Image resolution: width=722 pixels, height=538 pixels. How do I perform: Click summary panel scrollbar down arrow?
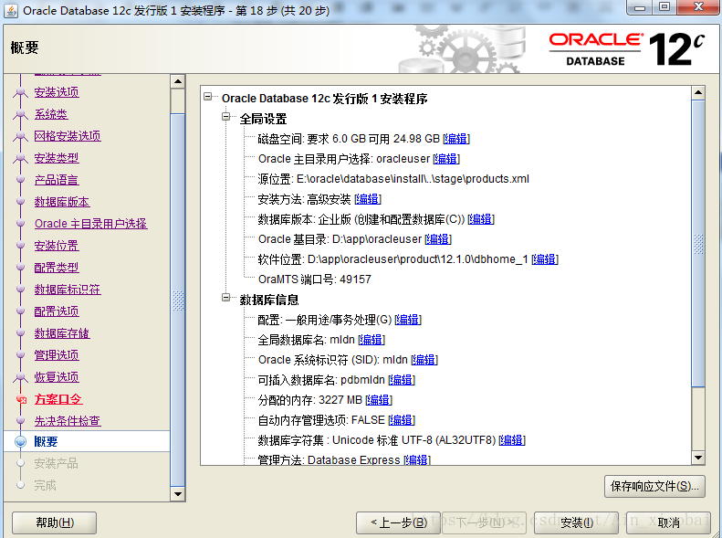point(698,458)
